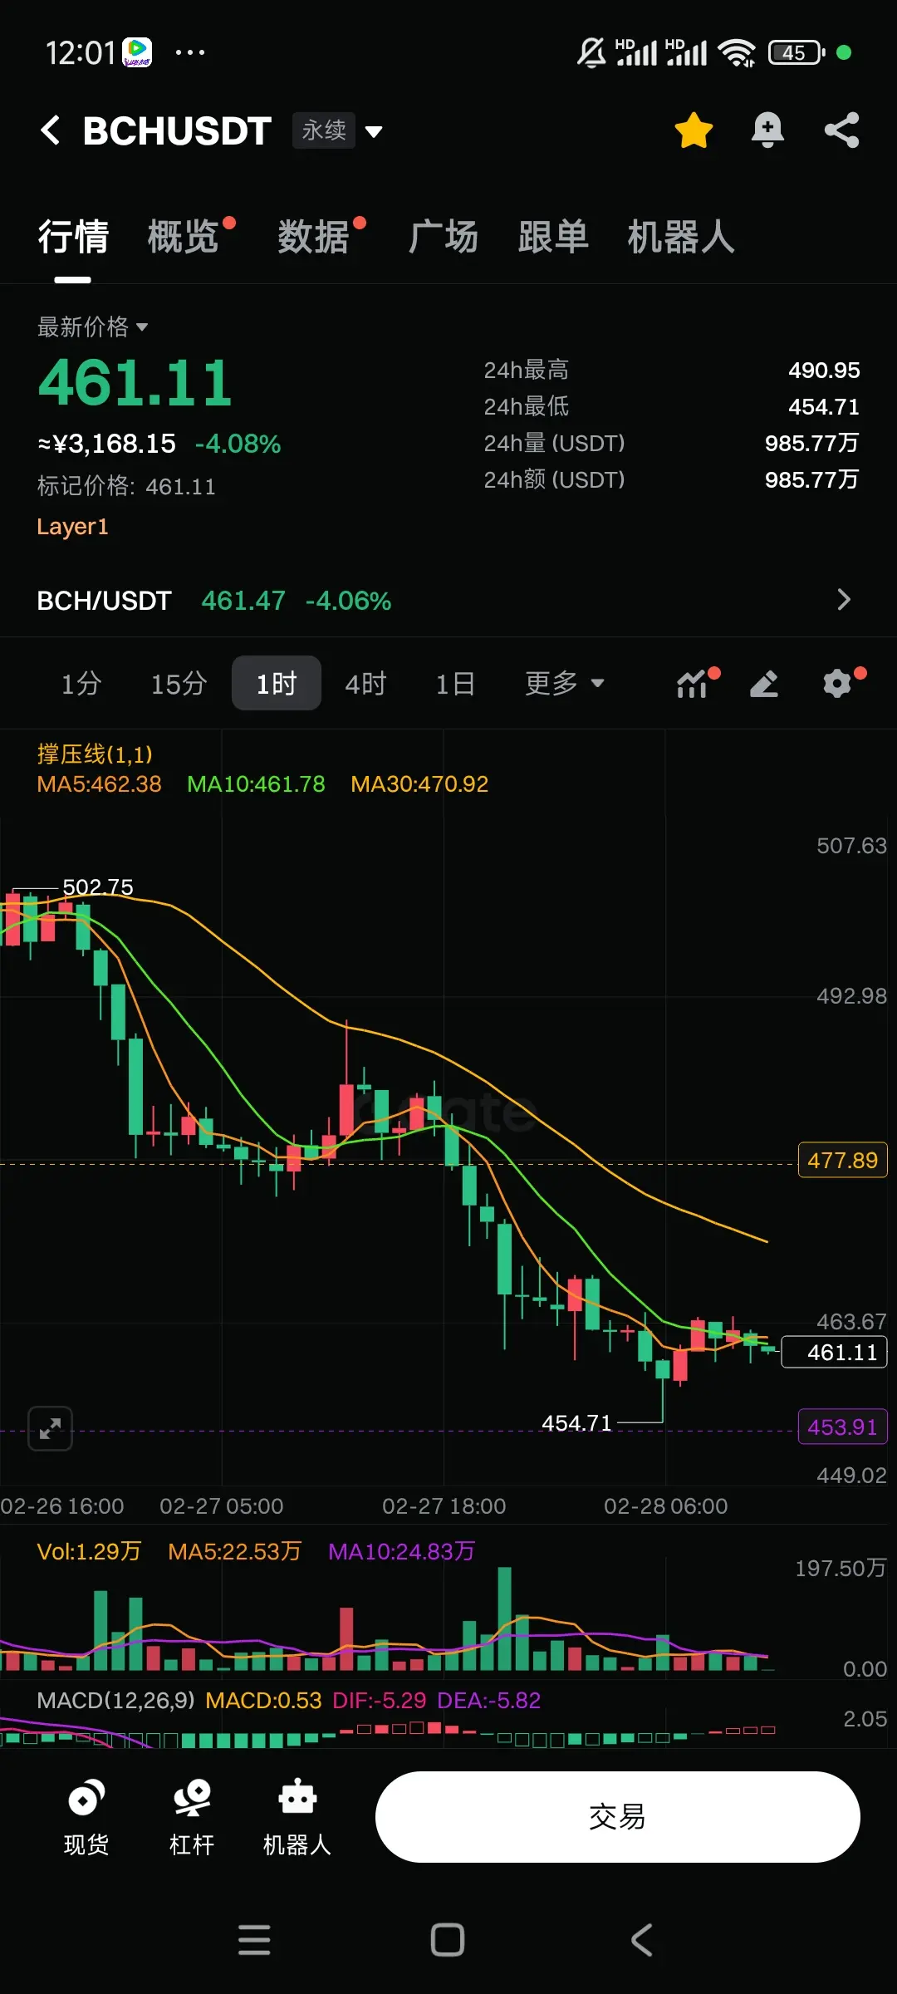
Task: Tap the 交易 trade button
Action: 617,1817
